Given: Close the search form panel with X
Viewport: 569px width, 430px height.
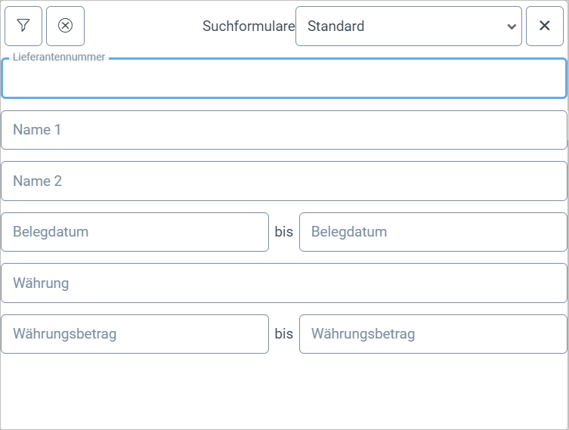Looking at the screenshot, I should tap(544, 26).
